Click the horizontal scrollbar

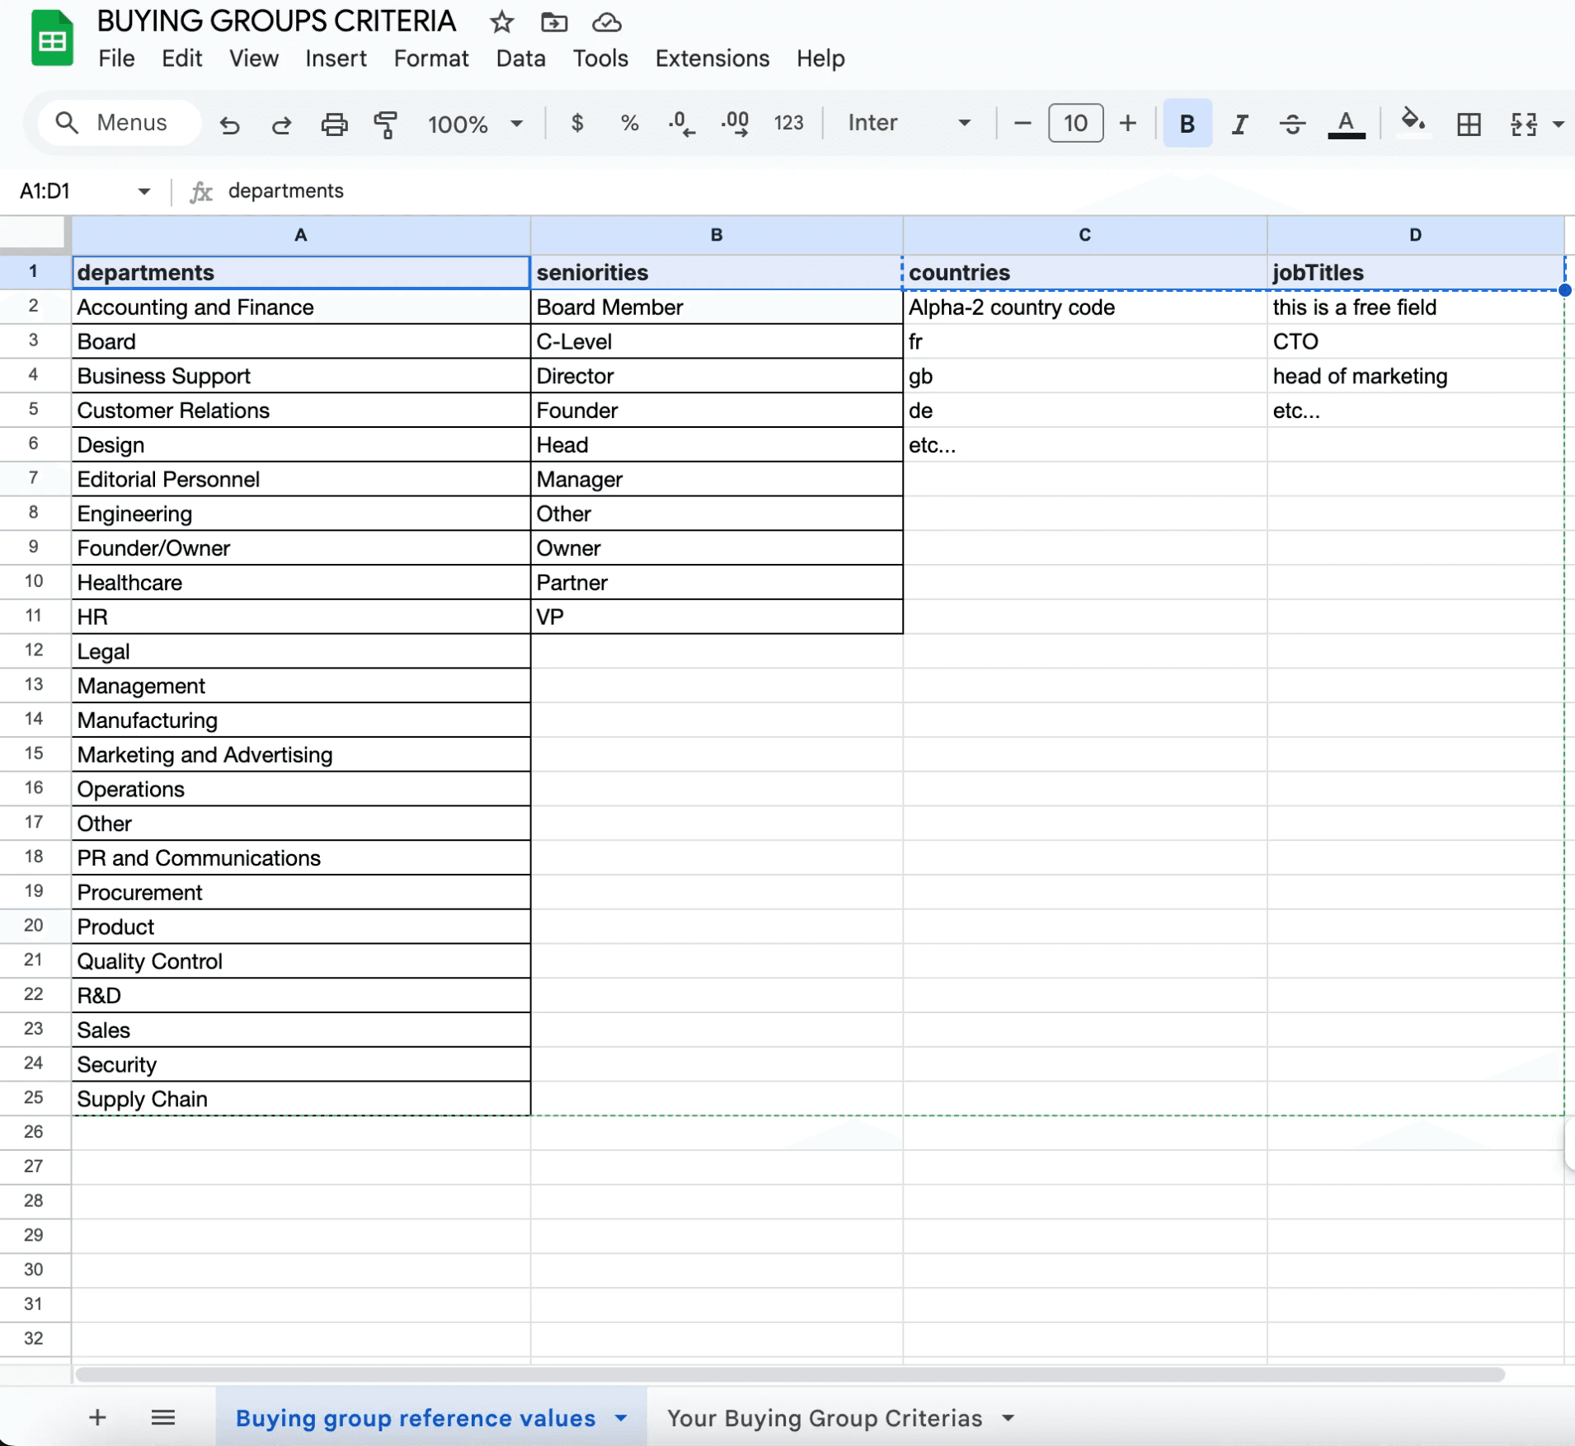click(x=789, y=1374)
